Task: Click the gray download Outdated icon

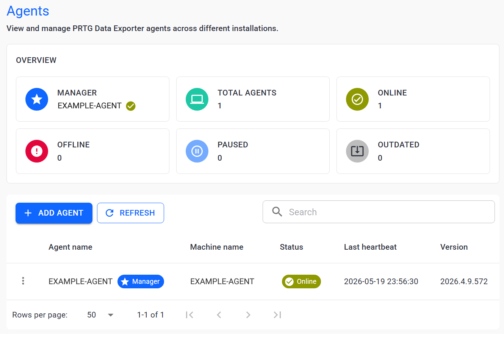Action: click(357, 151)
